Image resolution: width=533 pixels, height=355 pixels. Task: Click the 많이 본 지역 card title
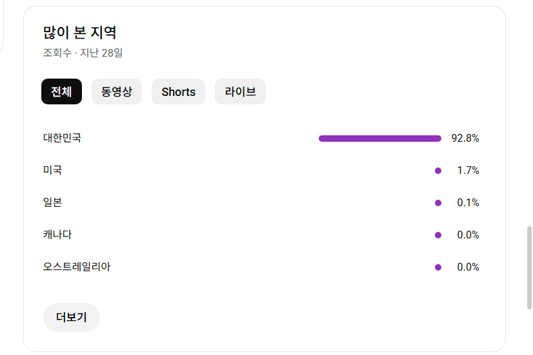point(79,33)
